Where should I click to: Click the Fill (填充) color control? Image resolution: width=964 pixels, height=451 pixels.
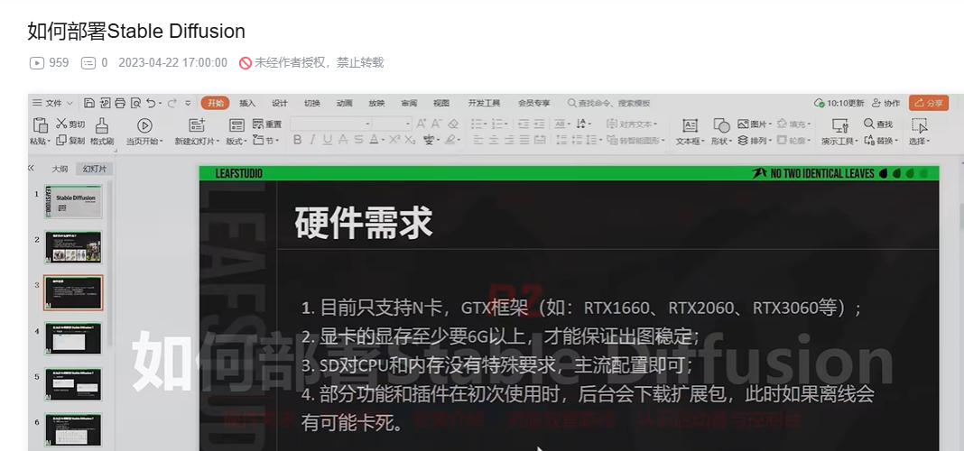click(793, 124)
